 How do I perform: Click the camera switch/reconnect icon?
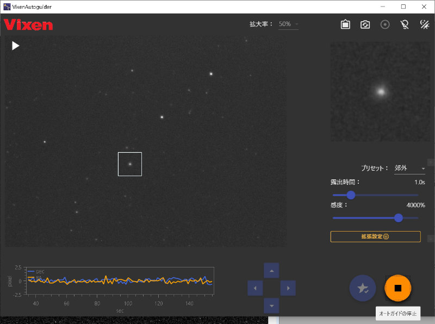[365, 24]
